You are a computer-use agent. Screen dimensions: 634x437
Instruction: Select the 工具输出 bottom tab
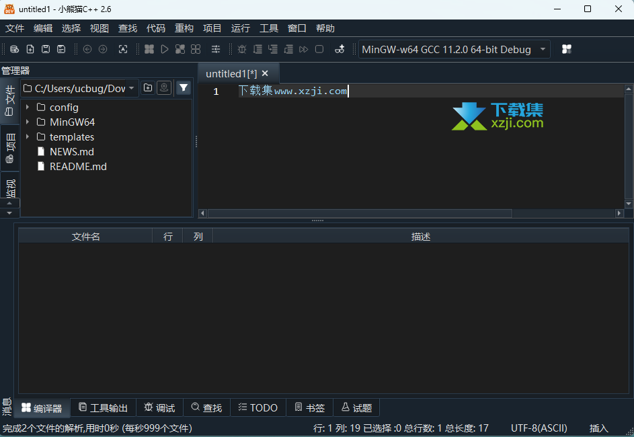pos(103,408)
